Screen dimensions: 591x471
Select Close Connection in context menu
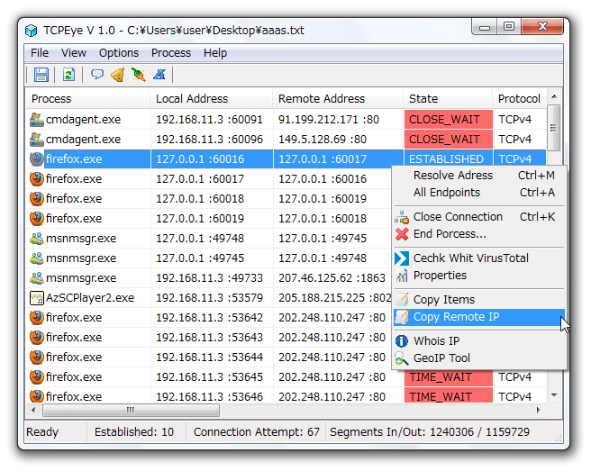(x=478, y=217)
